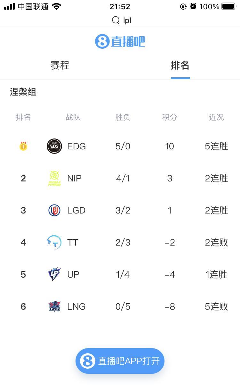Open the EDG team name link

pyautogui.click(x=76, y=146)
